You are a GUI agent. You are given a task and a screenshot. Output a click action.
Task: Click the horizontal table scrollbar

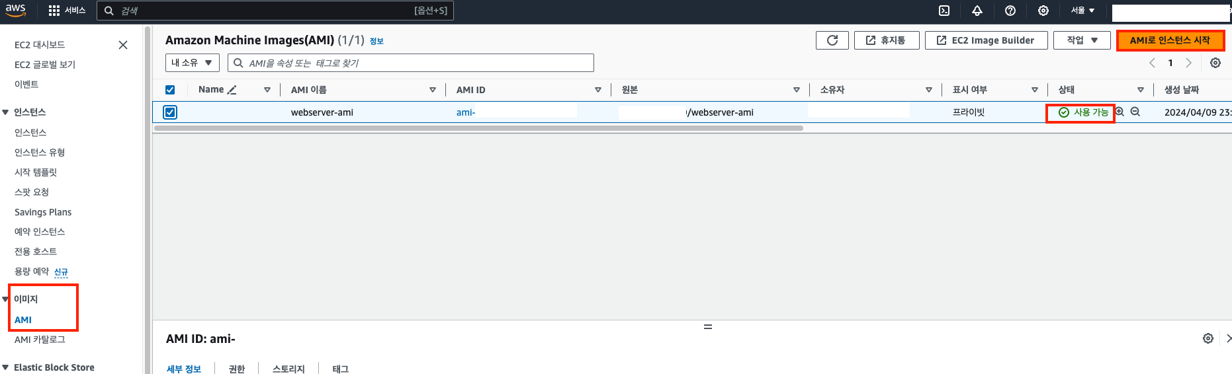coord(478,128)
